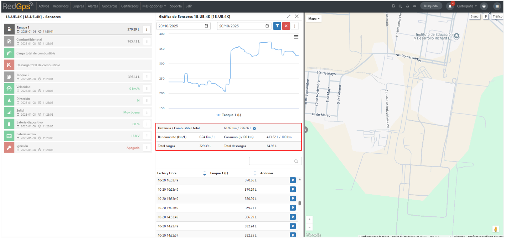This screenshot has height=238, width=505.
Task: Open the notifications bell with 4 alerts
Action: tap(450, 6)
